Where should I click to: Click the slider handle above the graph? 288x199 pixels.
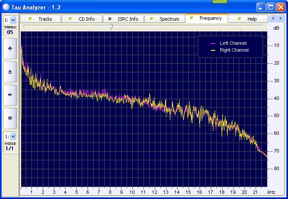(x=111, y=26)
